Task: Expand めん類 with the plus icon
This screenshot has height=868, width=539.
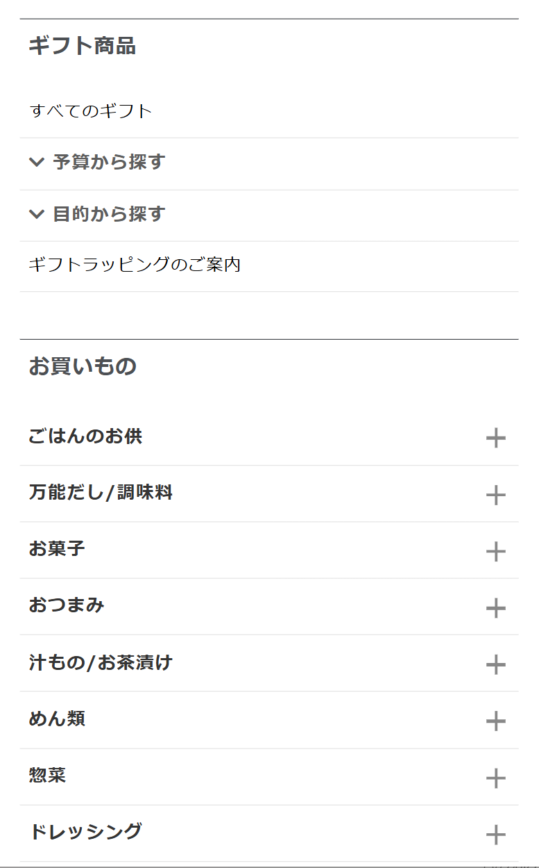Action: point(495,721)
